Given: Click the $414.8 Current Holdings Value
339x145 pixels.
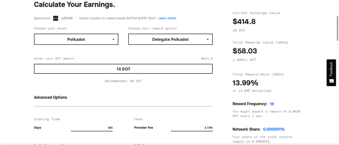Looking at the screenshot, I should pyautogui.click(x=244, y=22).
